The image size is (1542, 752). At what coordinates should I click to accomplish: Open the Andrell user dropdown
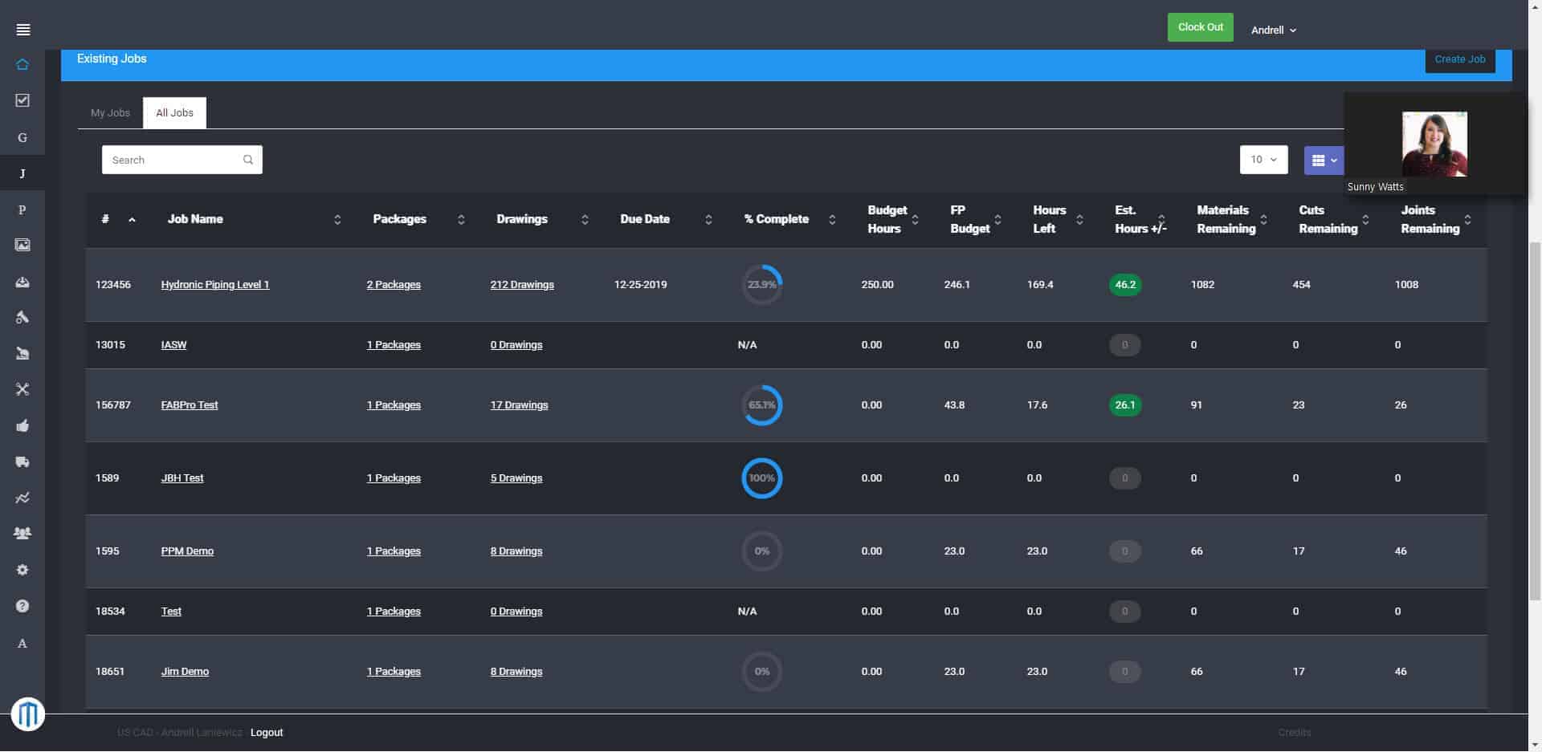click(x=1274, y=30)
